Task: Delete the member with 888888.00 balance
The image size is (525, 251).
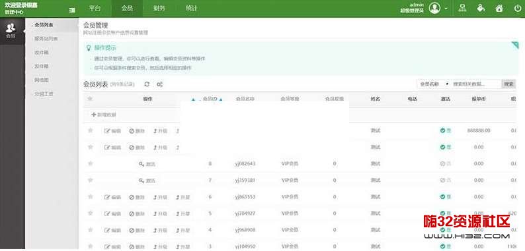Action: (137, 131)
